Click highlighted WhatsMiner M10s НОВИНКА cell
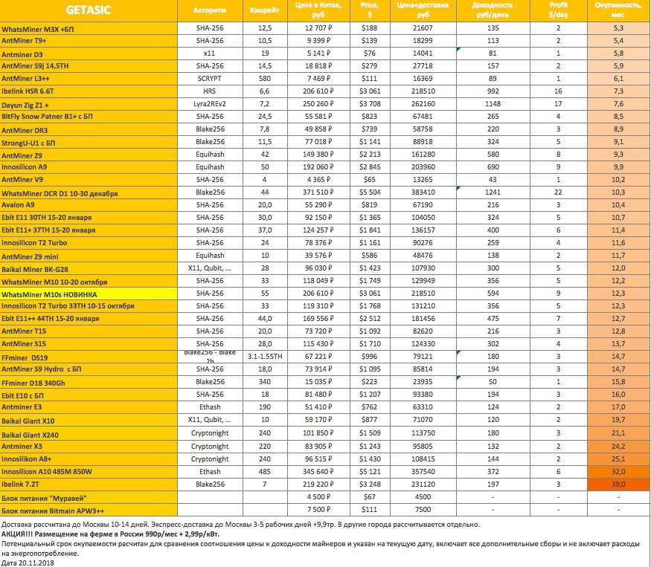Screen dimensions: 651x567 [89, 294]
